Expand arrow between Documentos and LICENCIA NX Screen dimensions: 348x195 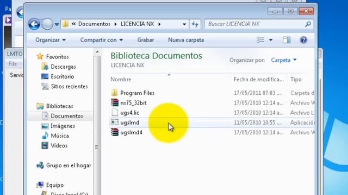point(115,24)
